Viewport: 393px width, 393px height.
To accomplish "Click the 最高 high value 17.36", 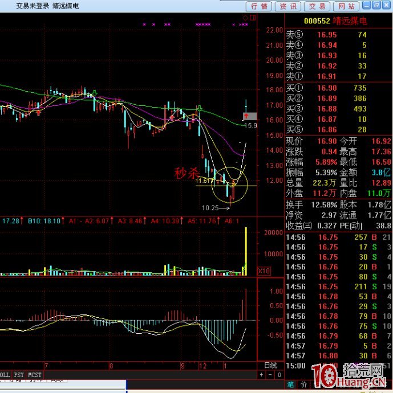I will click(381, 152).
